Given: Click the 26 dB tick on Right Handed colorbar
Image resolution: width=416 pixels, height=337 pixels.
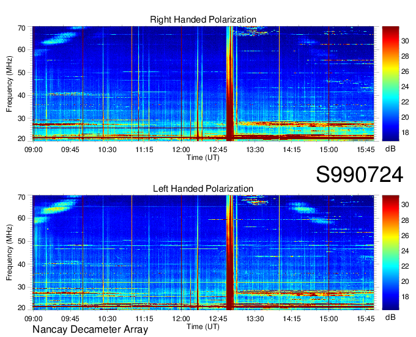Looking at the screenshot, I should pos(405,71).
